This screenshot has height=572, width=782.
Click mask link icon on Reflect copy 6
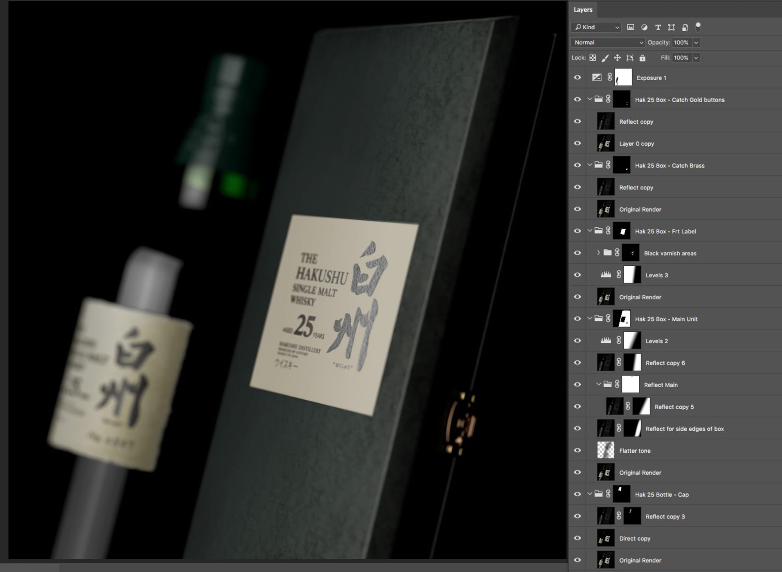(619, 363)
